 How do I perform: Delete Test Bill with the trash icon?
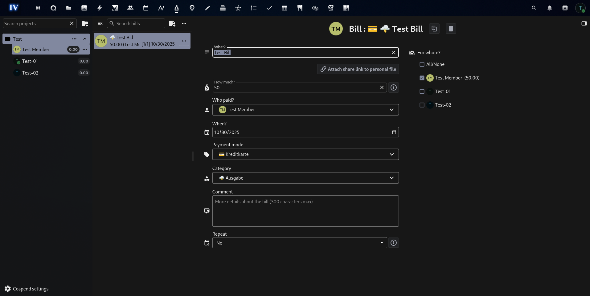coord(451,29)
